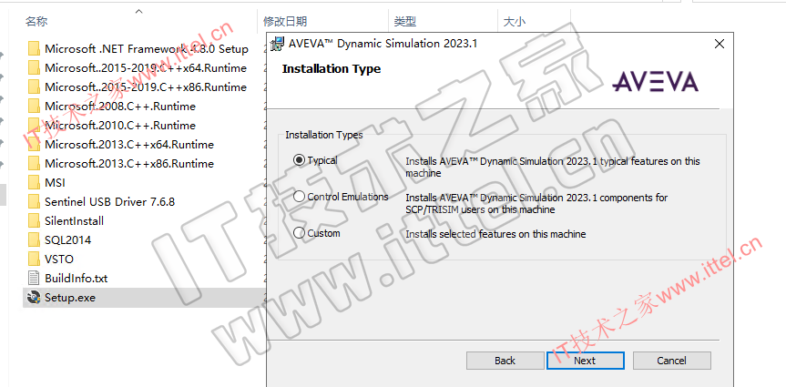The height and width of the screenshot is (387, 786).
Task: Click the VSTO folder icon
Action: pyautogui.click(x=34, y=260)
